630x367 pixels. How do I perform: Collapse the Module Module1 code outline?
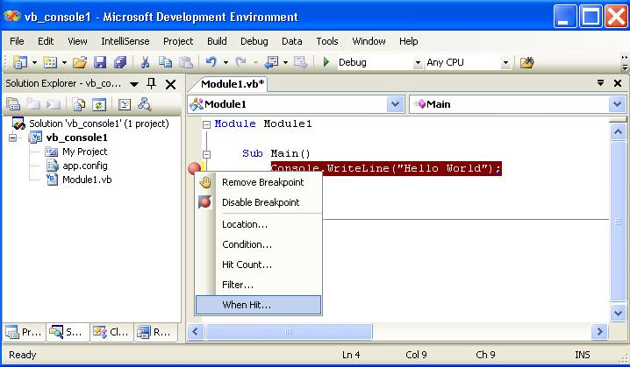tap(206, 124)
